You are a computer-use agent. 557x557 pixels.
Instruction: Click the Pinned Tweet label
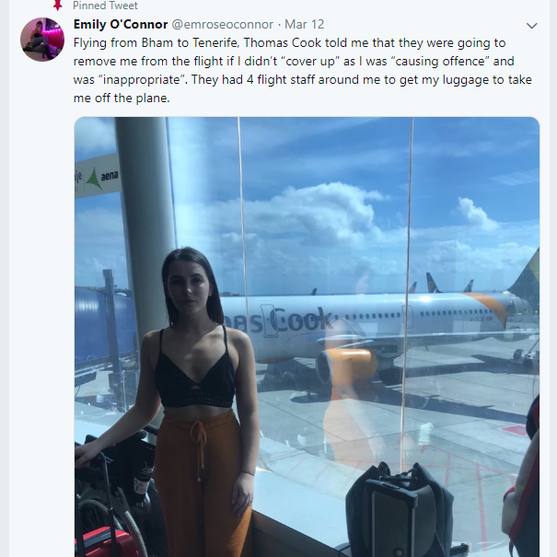105,6
